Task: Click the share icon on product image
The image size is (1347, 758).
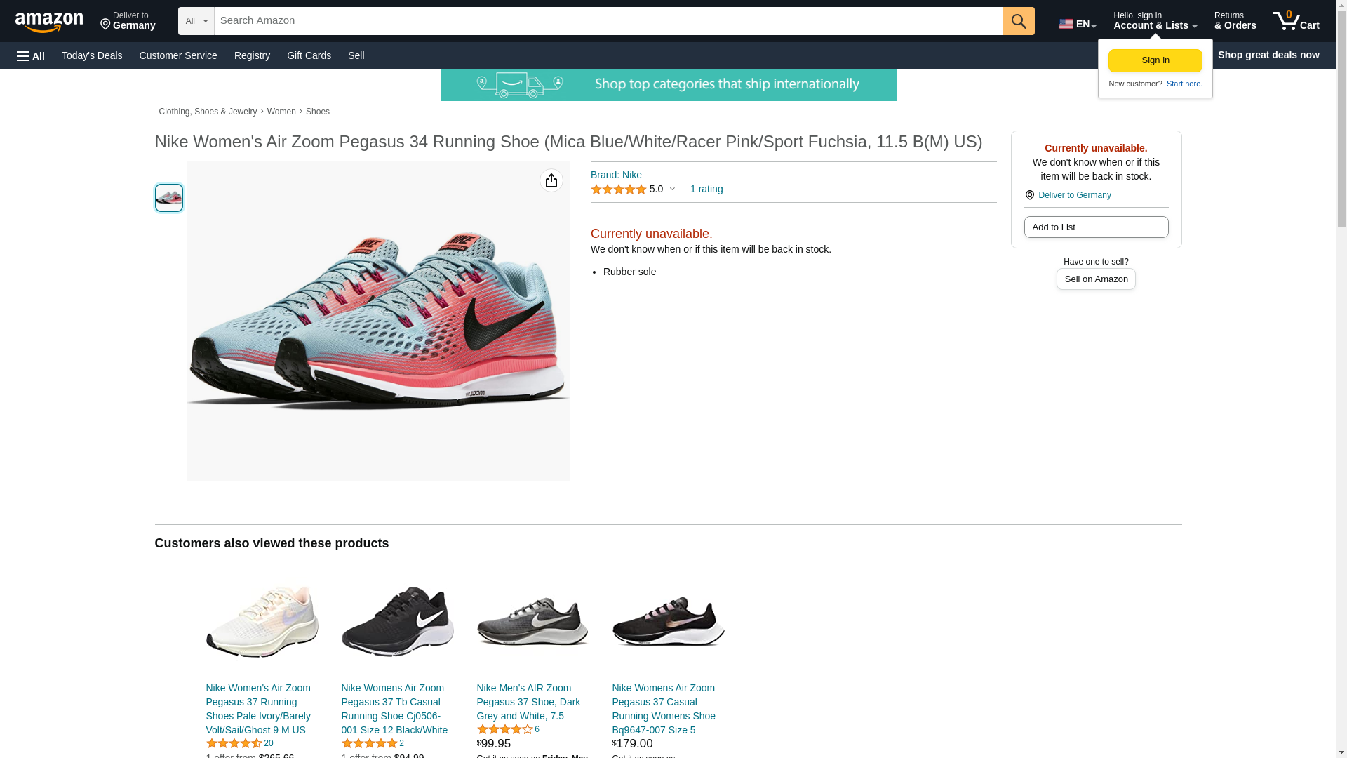Action: click(551, 180)
